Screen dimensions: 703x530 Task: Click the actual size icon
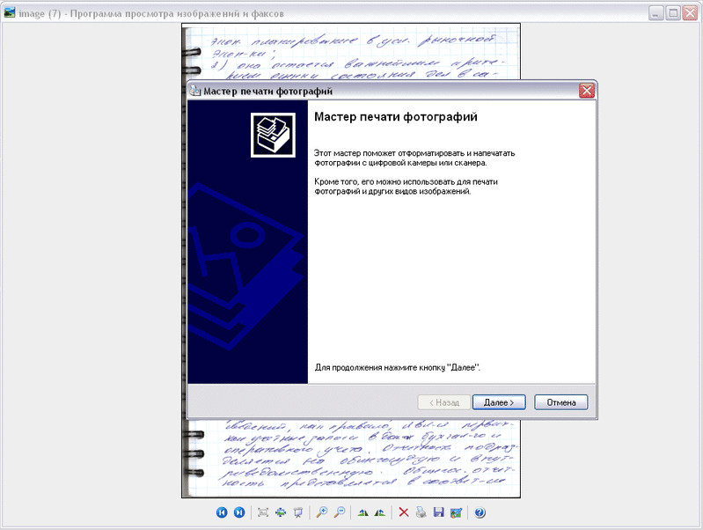point(281,512)
